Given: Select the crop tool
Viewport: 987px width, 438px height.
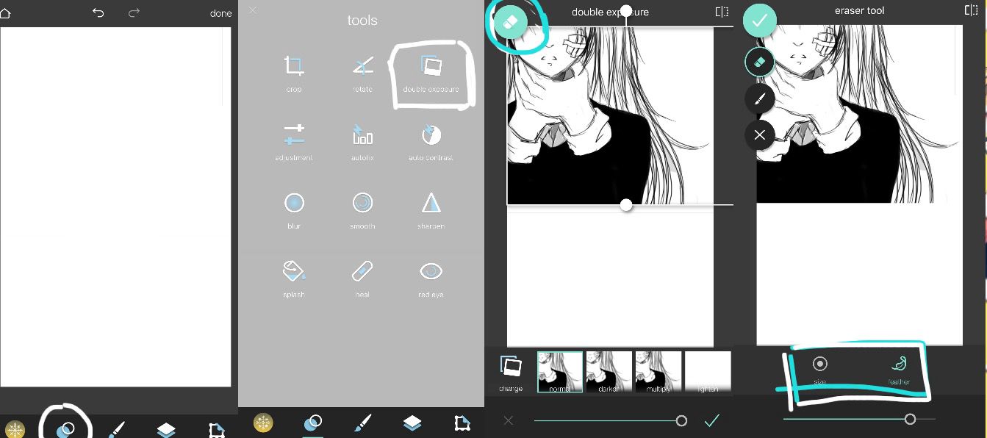Looking at the screenshot, I should coord(294,73).
